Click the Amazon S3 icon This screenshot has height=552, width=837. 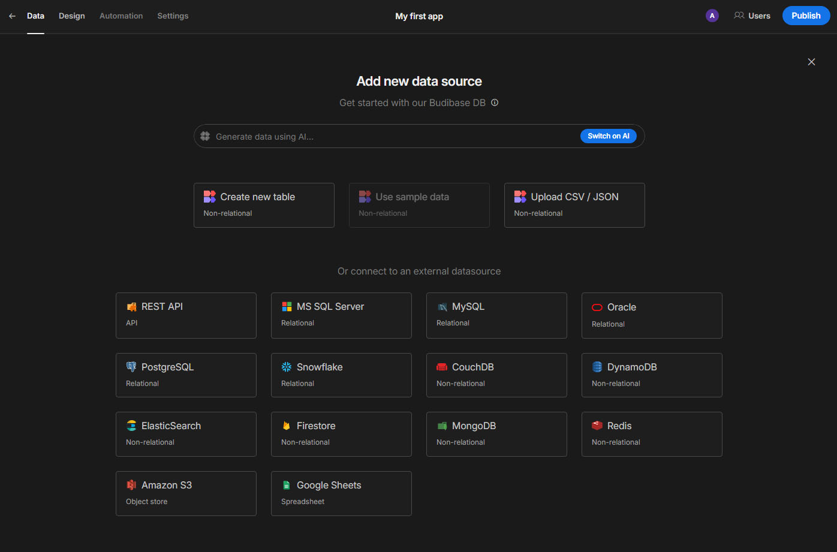pyautogui.click(x=131, y=485)
